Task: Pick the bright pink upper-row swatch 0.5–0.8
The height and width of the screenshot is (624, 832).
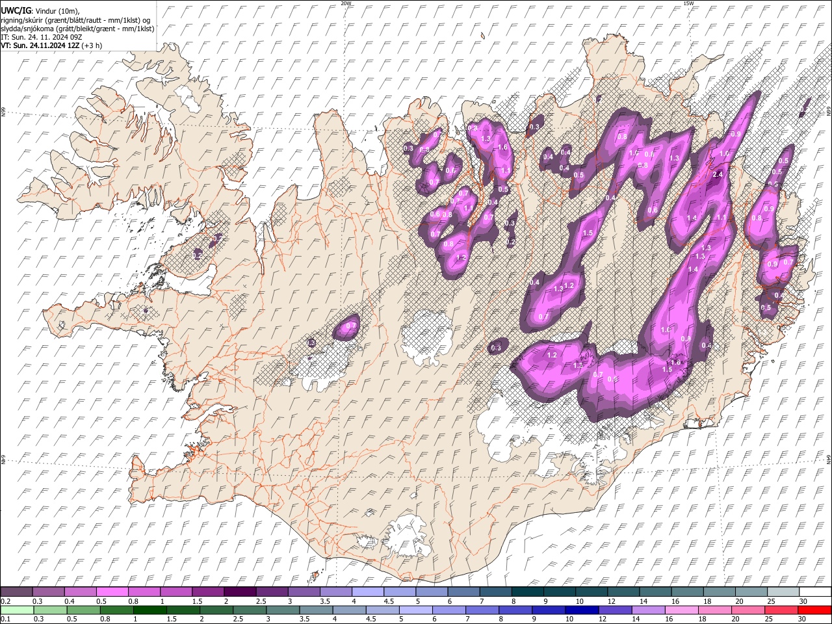Action: 112,592
